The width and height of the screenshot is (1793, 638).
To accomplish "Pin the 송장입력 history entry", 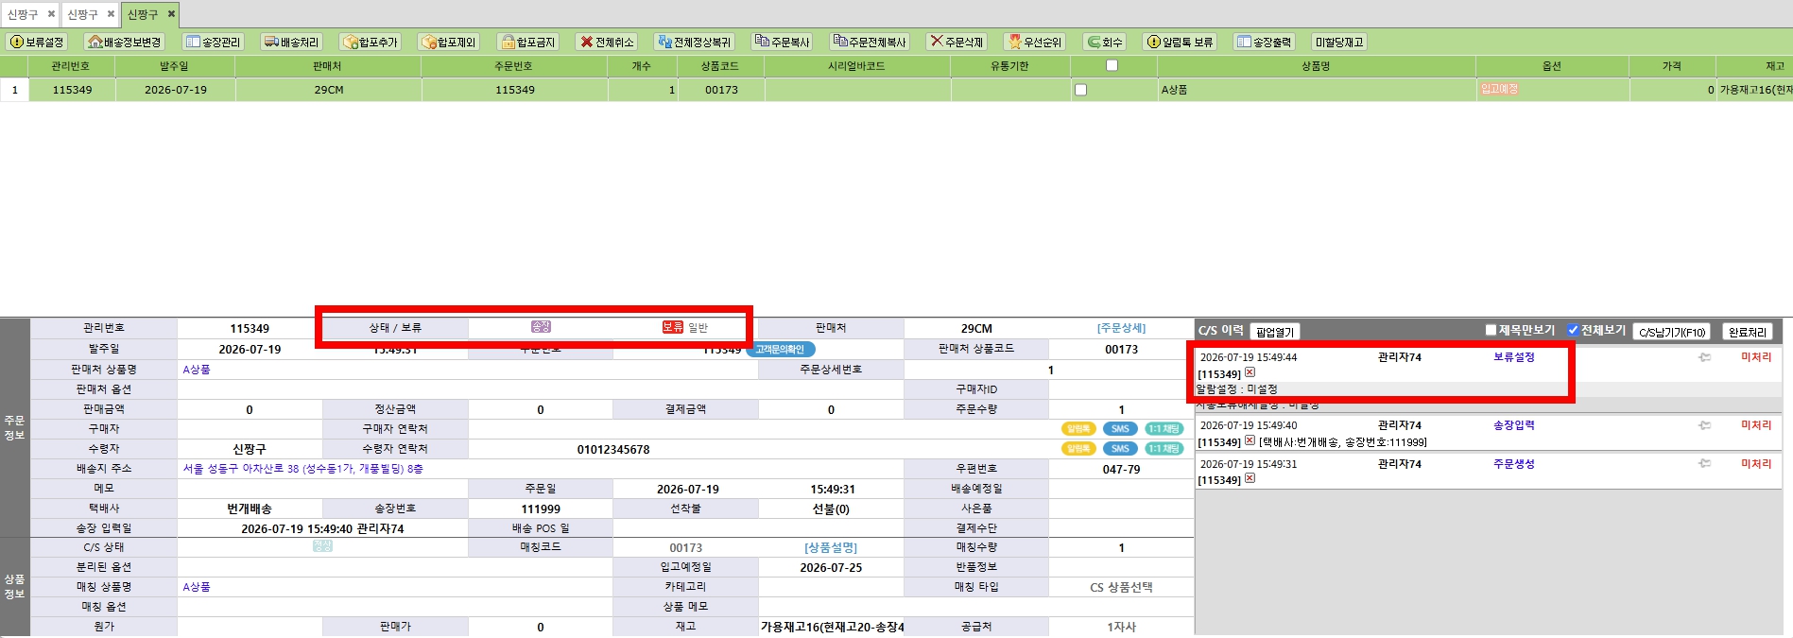I will coord(1704,425).
